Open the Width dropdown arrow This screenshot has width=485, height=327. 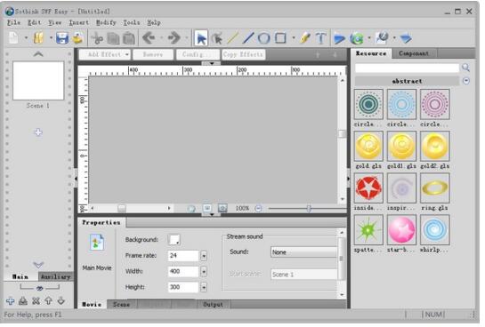[204, 271]
